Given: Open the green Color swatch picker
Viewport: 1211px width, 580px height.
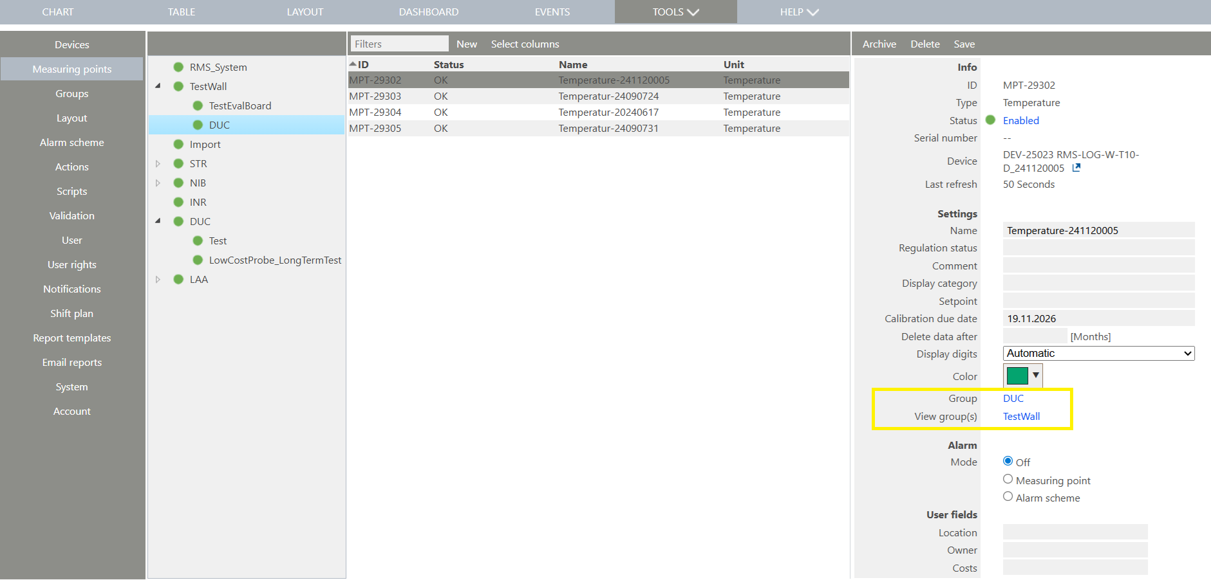Looking at the screenshot, I should tap(1016, 376).
